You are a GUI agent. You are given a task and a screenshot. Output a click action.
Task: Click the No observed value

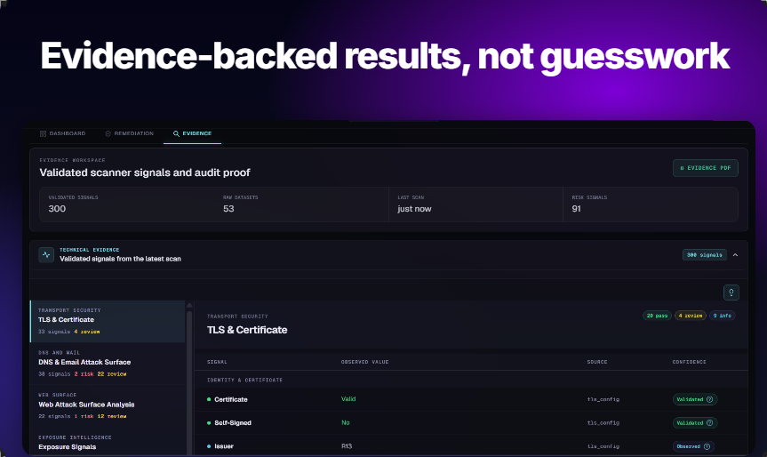pyautogui.click(x=346, y=422)
